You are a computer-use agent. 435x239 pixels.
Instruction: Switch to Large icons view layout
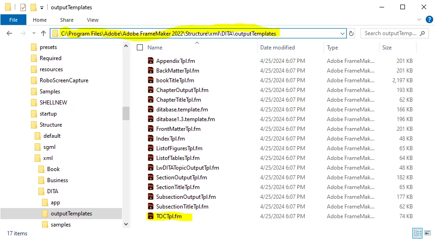[x=428, y=233]
